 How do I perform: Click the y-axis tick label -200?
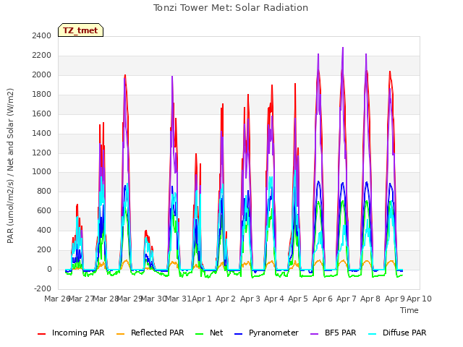[x=43, y=288]
